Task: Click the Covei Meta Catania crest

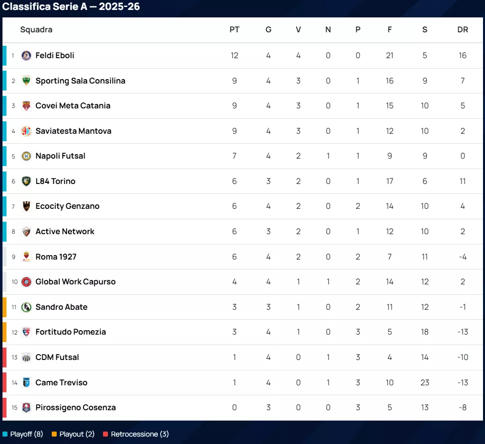Action: (26, 106)
